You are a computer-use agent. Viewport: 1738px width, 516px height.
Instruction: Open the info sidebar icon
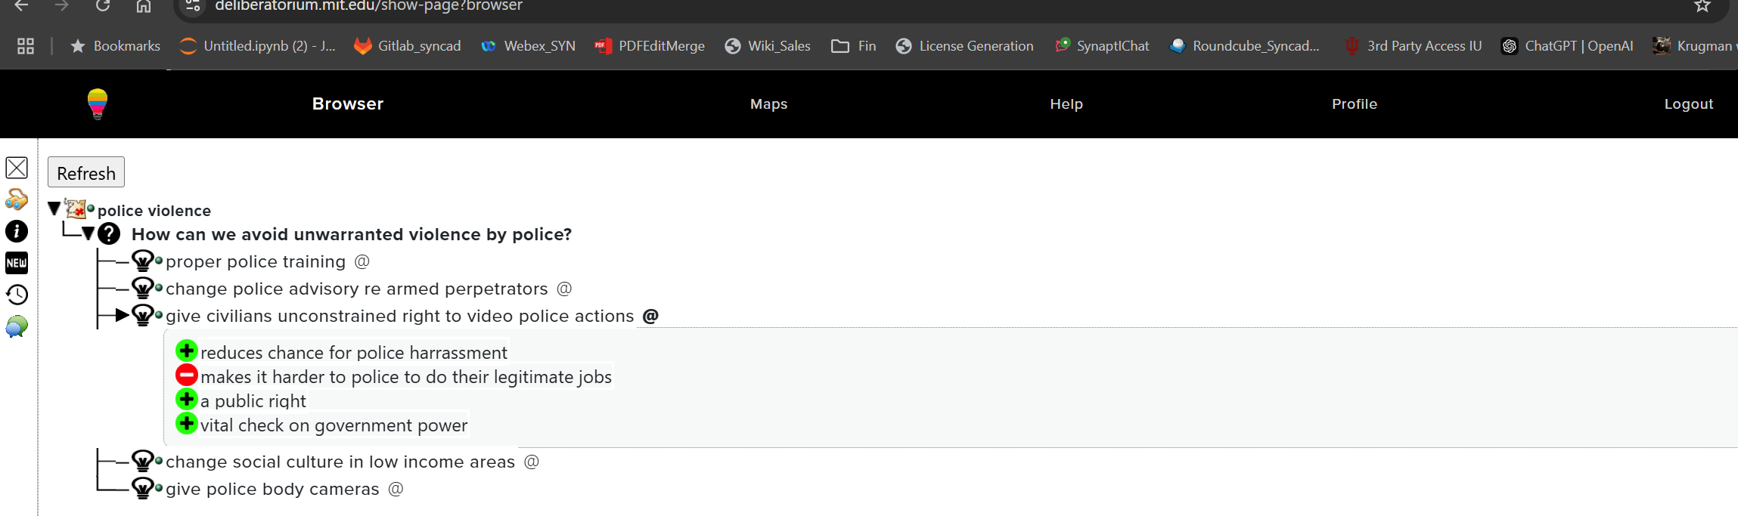pyautogui.click(x=17, y=231)
